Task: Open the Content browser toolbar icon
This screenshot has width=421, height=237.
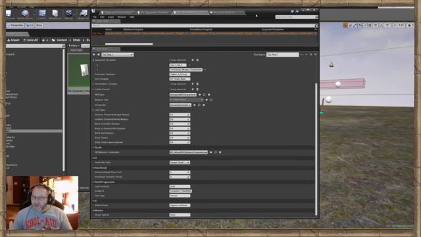Action: tap(42, 14)
